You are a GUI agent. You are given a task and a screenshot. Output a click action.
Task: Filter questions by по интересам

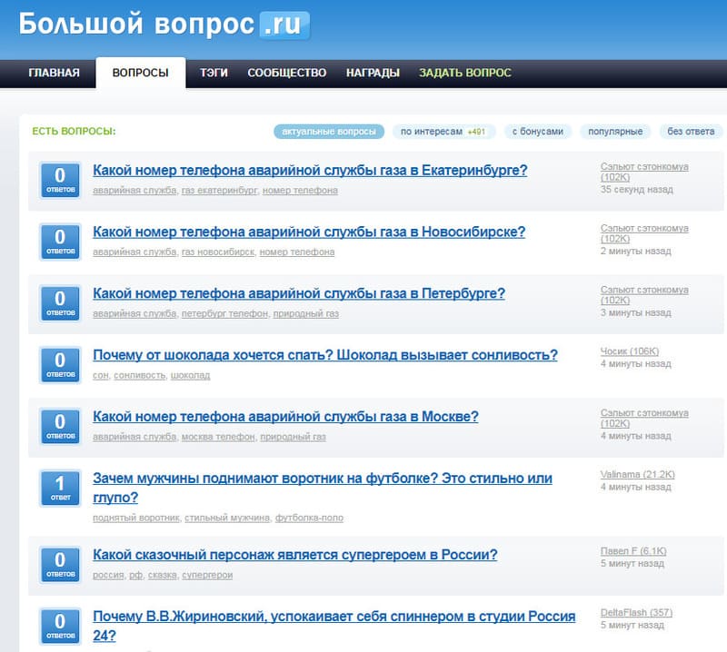coord(443,132)
